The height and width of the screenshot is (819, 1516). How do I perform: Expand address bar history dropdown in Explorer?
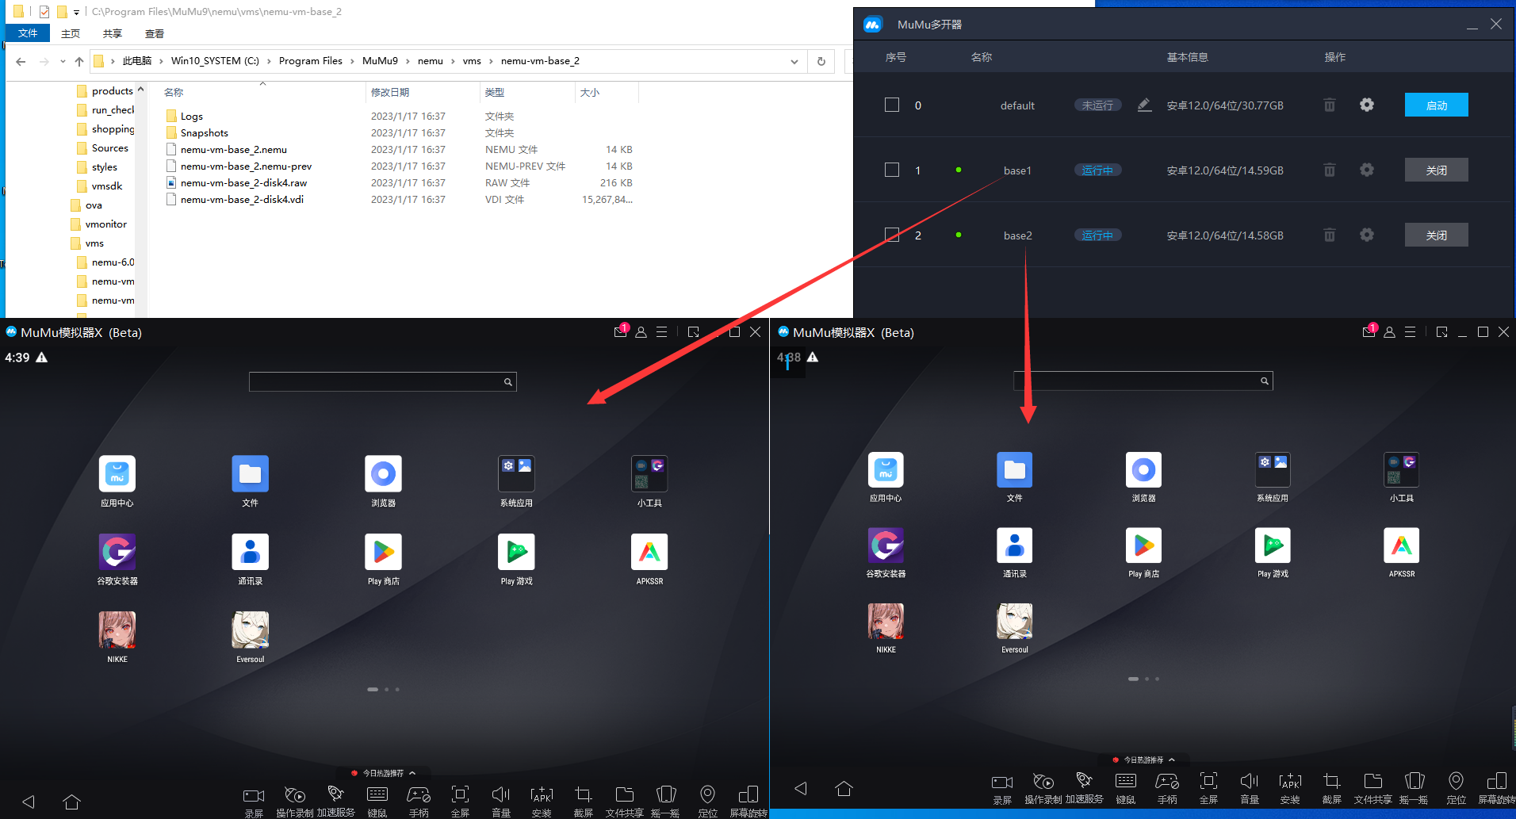point(794,61)
